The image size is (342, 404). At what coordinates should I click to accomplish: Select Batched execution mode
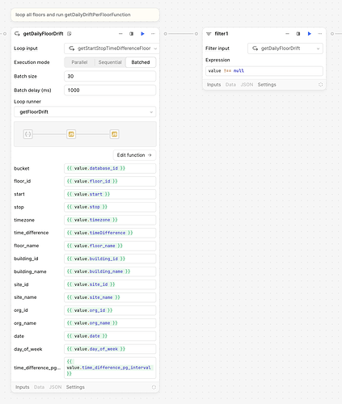[x=141, y=62]
